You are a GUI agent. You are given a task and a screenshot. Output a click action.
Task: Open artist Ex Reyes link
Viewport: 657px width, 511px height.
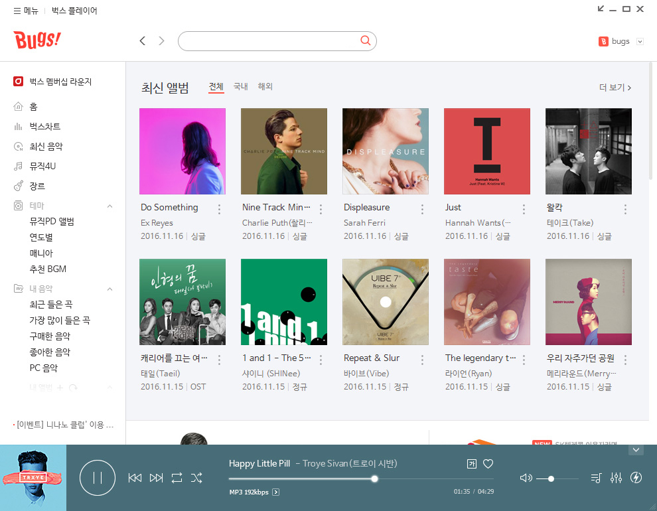(x=157, y=223)
